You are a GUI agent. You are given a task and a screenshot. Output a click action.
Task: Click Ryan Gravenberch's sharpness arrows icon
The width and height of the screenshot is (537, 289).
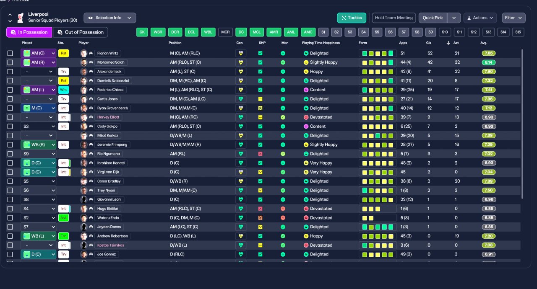(x=260, y=108)
